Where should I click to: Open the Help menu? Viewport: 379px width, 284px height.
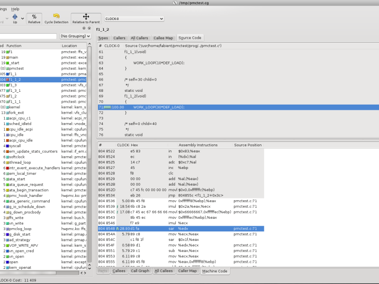pos(15,9)
